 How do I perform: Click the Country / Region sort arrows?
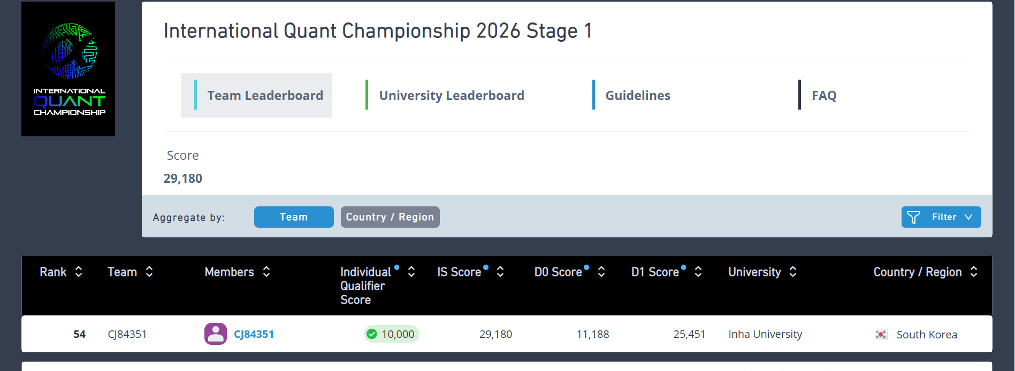tap(974, 272)
